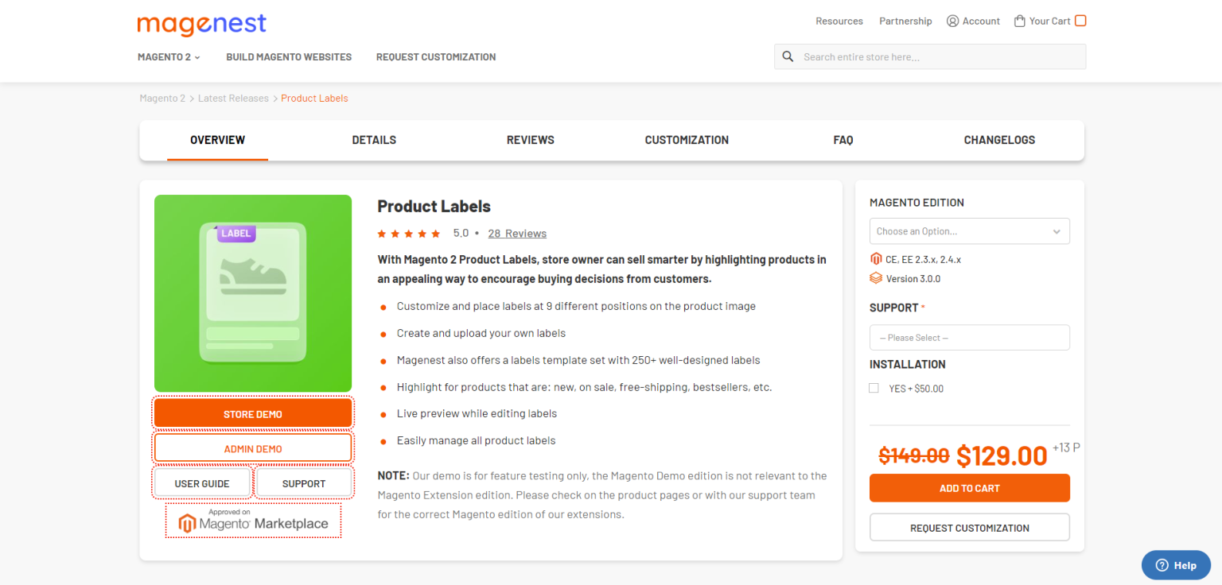Screen dimensions: 1222x585
Task: Click the Version 3.0.0 package icon
Action: (876, 278)
